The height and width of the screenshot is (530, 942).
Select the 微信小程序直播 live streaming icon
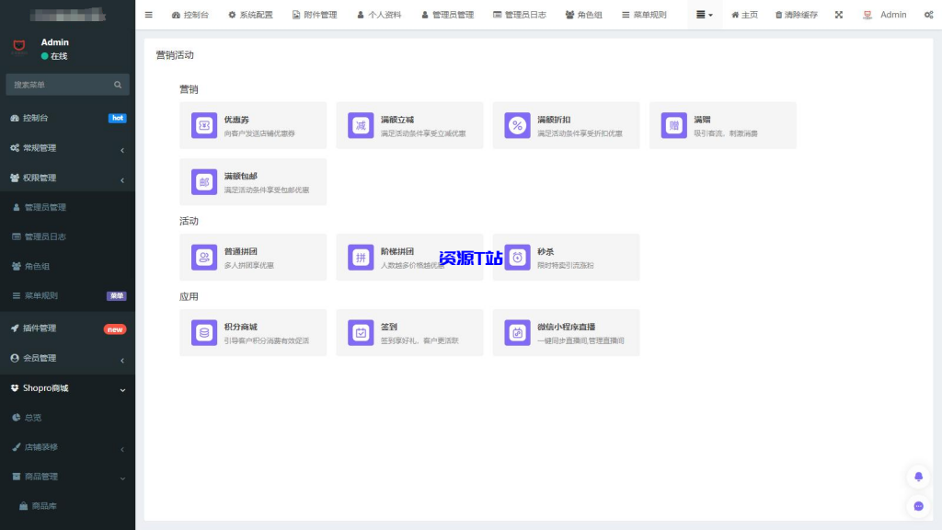(517, 331)
